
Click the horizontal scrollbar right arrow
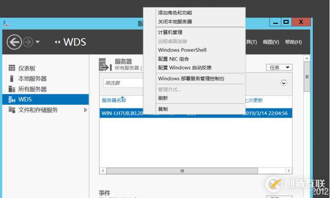[289, 171]
